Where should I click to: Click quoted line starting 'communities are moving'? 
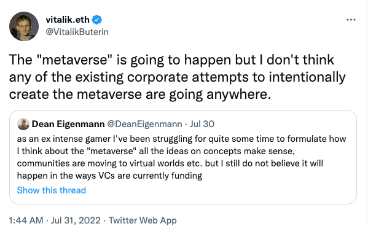[x=170, y=163]
